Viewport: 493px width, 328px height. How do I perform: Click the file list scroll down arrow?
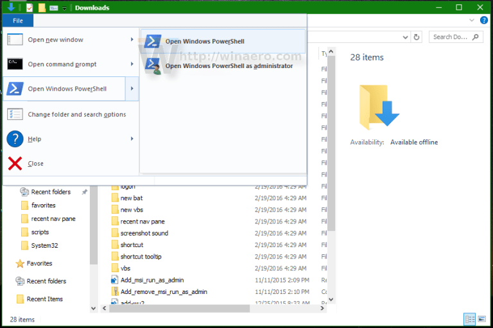pos(331,299)
